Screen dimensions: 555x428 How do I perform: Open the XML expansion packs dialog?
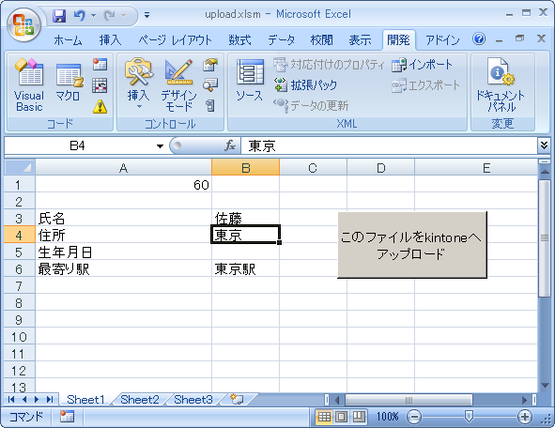(305, 84)
